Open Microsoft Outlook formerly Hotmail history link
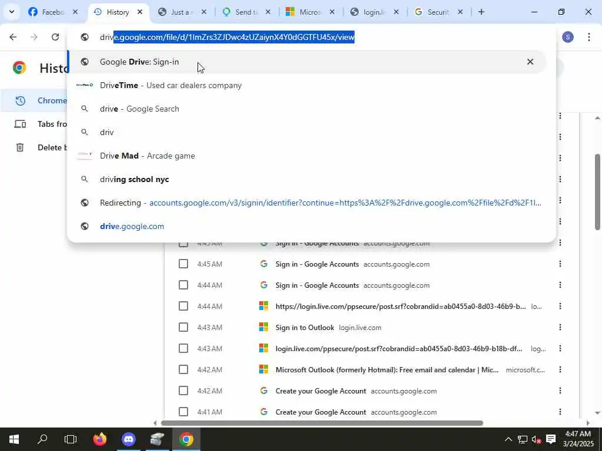This screenshot has width=602, height=451. click(387, 370)
